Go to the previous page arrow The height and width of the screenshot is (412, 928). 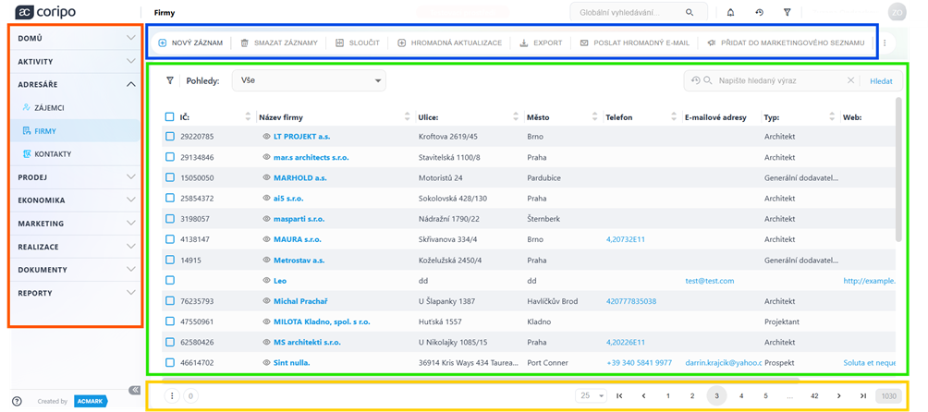tap(643, 396)
